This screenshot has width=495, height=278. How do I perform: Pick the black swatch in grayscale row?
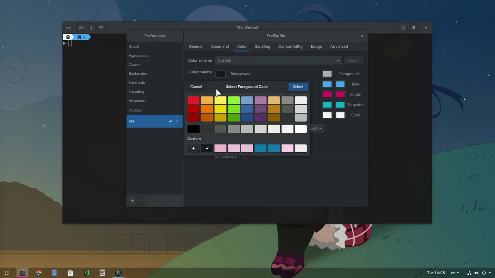193,129
